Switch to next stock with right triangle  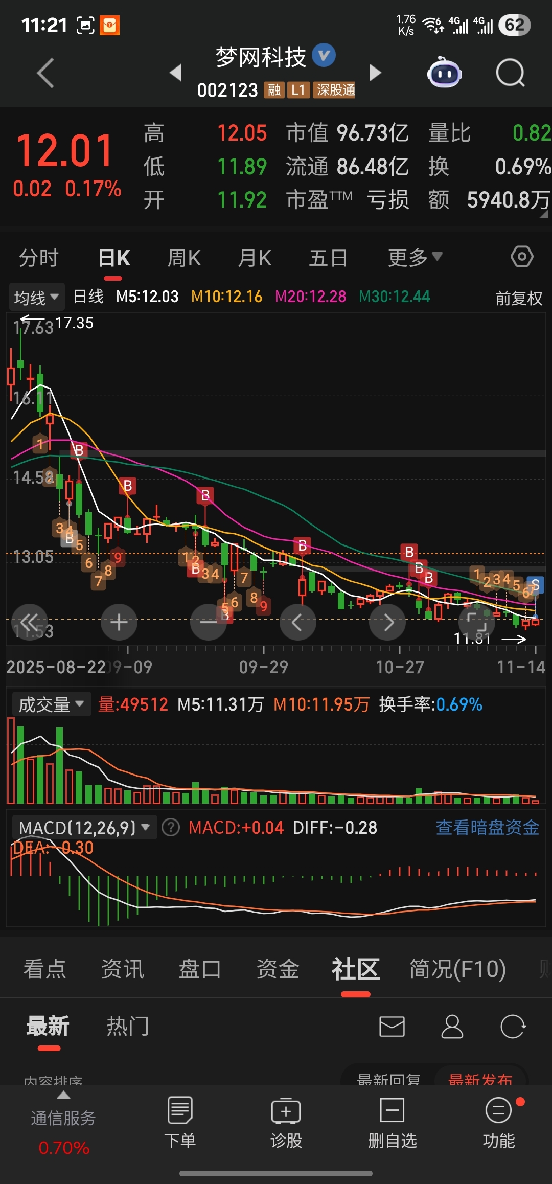375,73
